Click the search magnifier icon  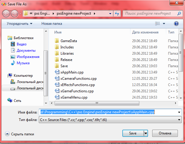click(x=179, y=13)
